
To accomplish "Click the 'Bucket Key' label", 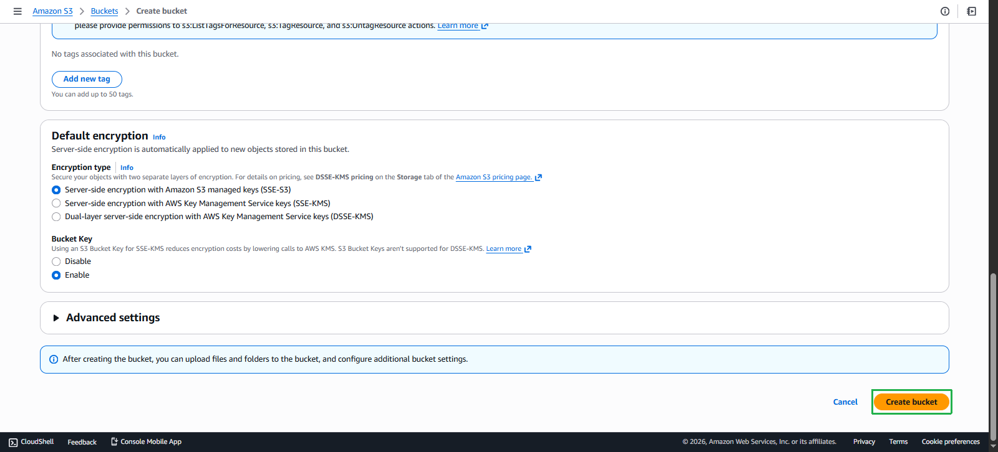I will click(72, 239).
